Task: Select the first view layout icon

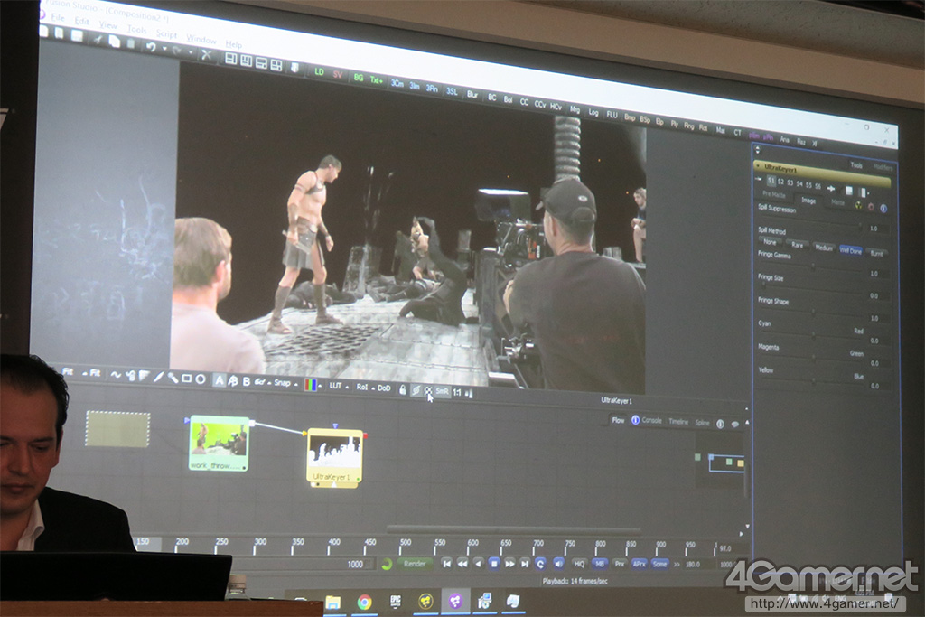Action: tap(231, 59)
